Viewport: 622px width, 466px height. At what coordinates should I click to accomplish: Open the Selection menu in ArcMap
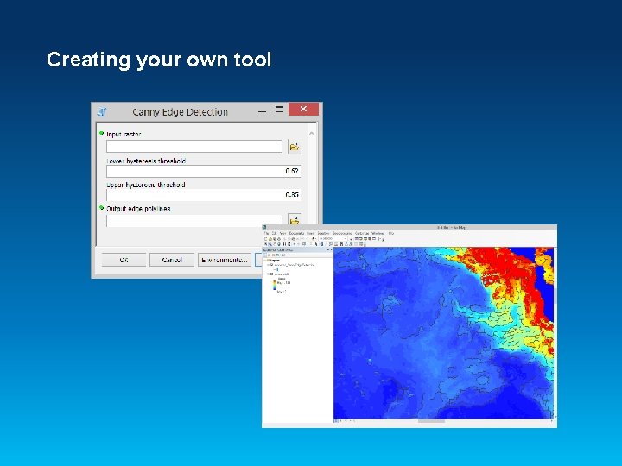click(x=323, y=233)
